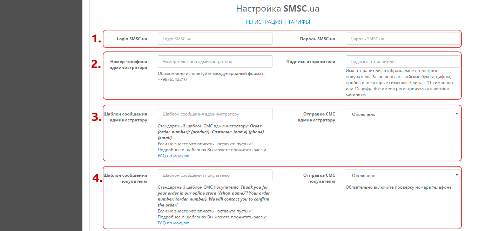Open the ТАРИФЫ link
This screenshot has width=479, height=231.
pos(299,22)
